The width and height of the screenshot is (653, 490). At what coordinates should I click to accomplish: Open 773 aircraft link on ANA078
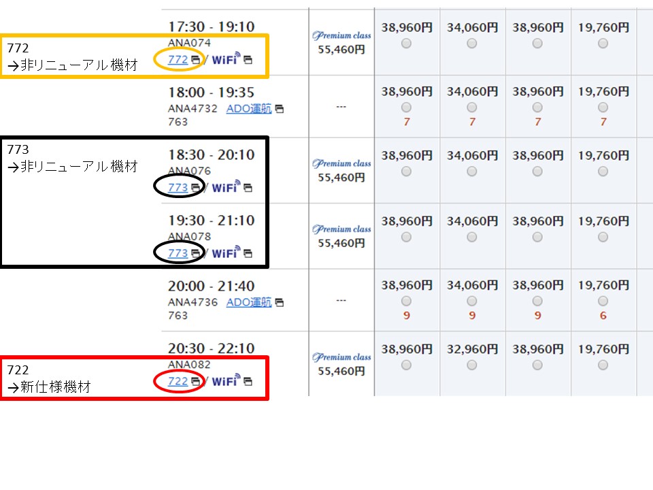coord(178,253)
